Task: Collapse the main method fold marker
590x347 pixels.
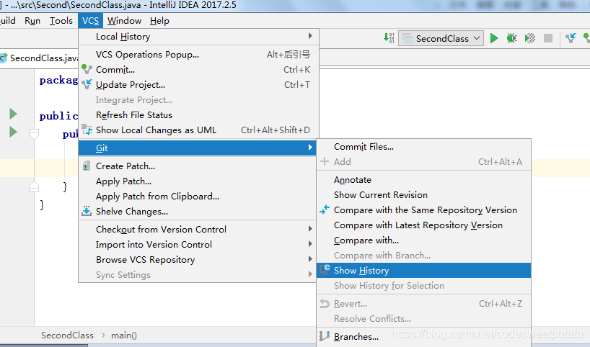Action: pos(34,133)
